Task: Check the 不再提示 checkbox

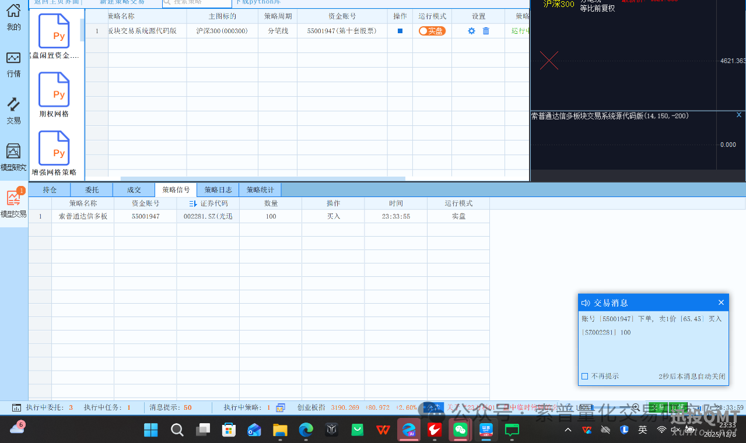Action: click(x=585, y=376)
